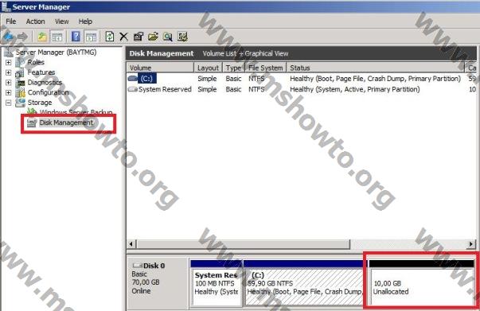This screenshot has width=480, height=311.
Task: Click the Refresh toolbar icon
Action: [110, 37]
